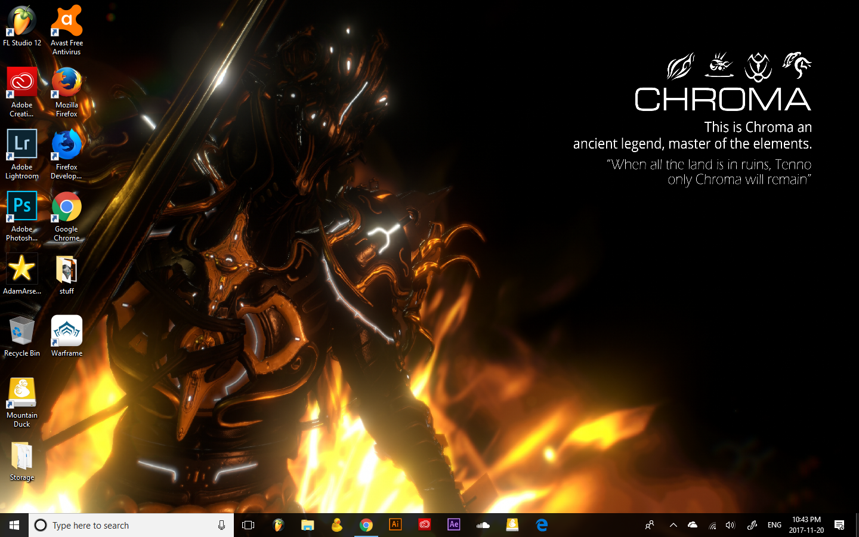The height and width of the screenshot is (537, 859).
Task: Open Windows Ink Workspace pen icon
Action: [752, 525]
